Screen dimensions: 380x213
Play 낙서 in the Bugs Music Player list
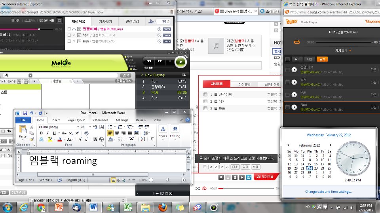[294, 82]
